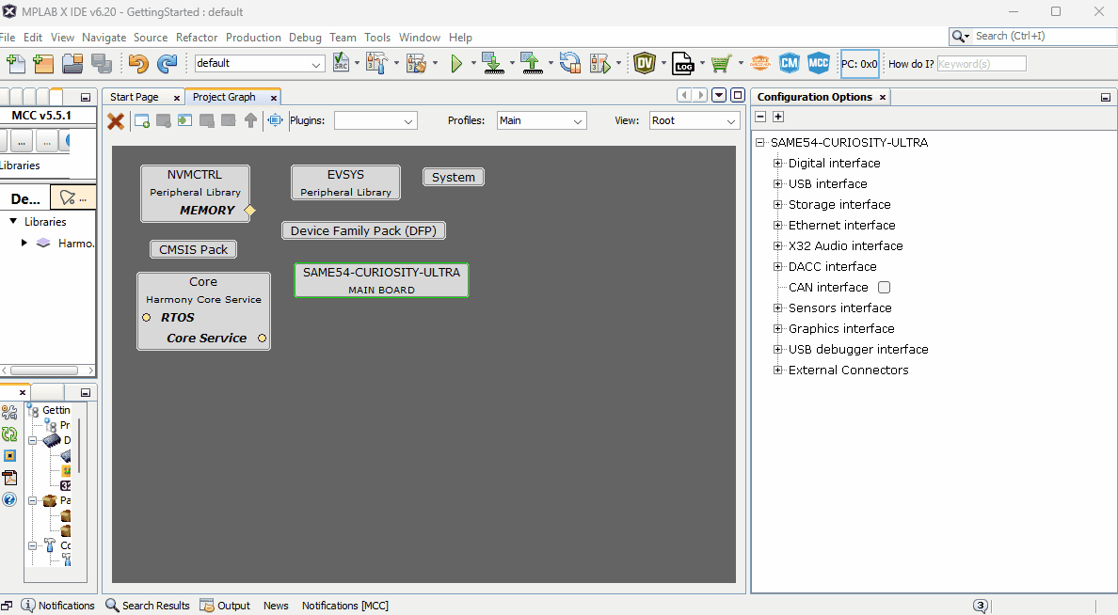Image resolution: width=1118 pixels, height=615 pixels.
Task: Click the Read Device Memory icon
Action: click(531, 63)
